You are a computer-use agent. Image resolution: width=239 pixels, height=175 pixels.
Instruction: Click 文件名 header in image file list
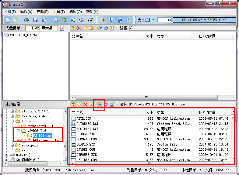click(x=100, y=36)
